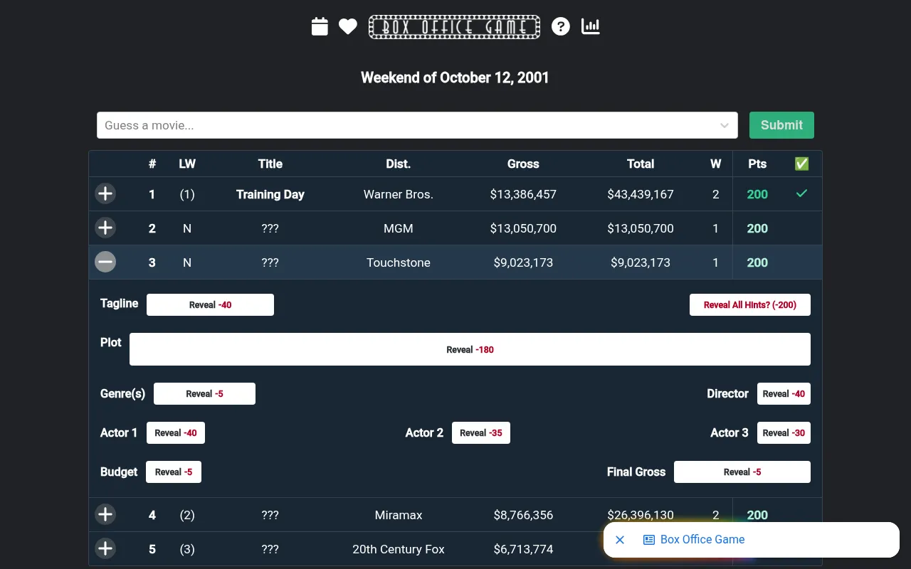Image resolution: width=911 pixels, height=569 pixels.
Task: Click the Training Day title cell
Action: 270,194
